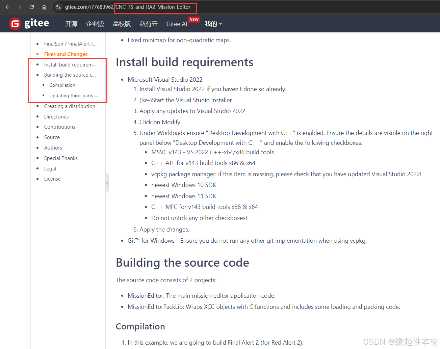Open the 私有云 menu item
440x349 pixels.
[x=149, y=24]
